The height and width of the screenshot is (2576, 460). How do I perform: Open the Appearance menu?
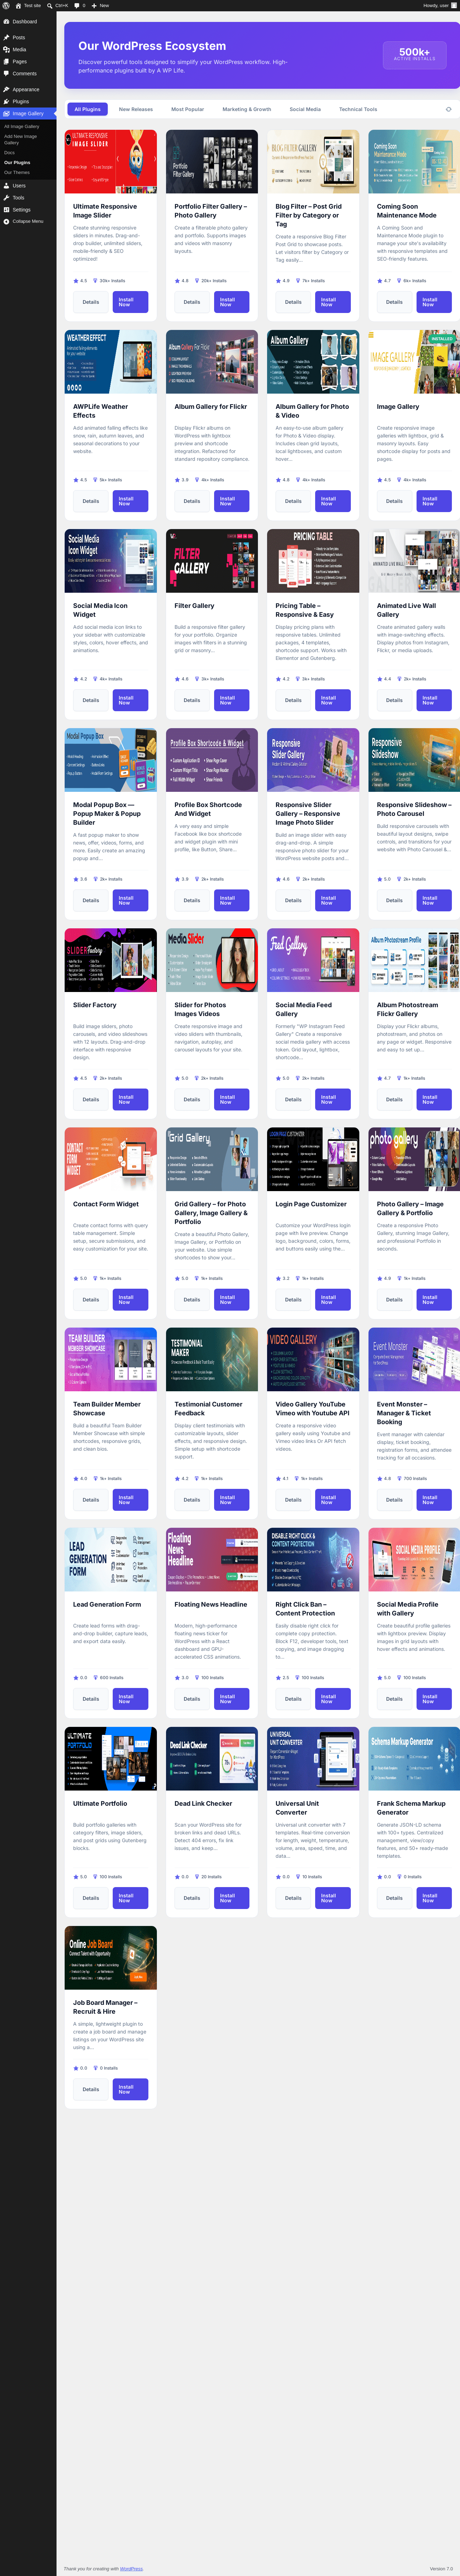pyautogui.click(x=28, y=89)
